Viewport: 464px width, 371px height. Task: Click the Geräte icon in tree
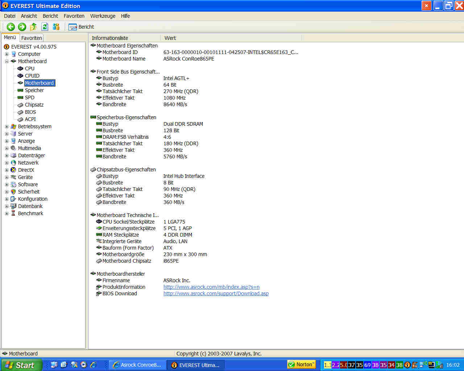(x=13, y=177)
